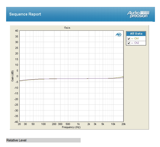Click the 1k tick on frequency axis
Viewport: 160px width, 147px height.
[x=78, y=124]
